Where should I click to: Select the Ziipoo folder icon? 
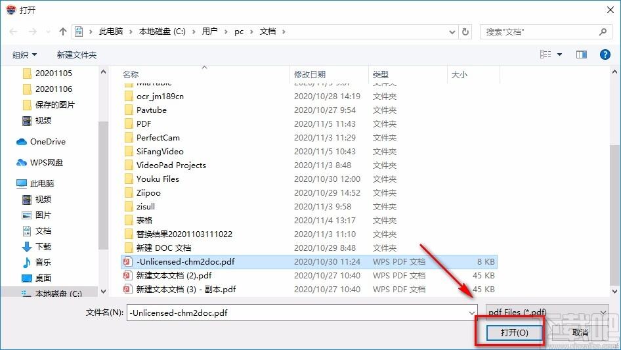[128, 192]
